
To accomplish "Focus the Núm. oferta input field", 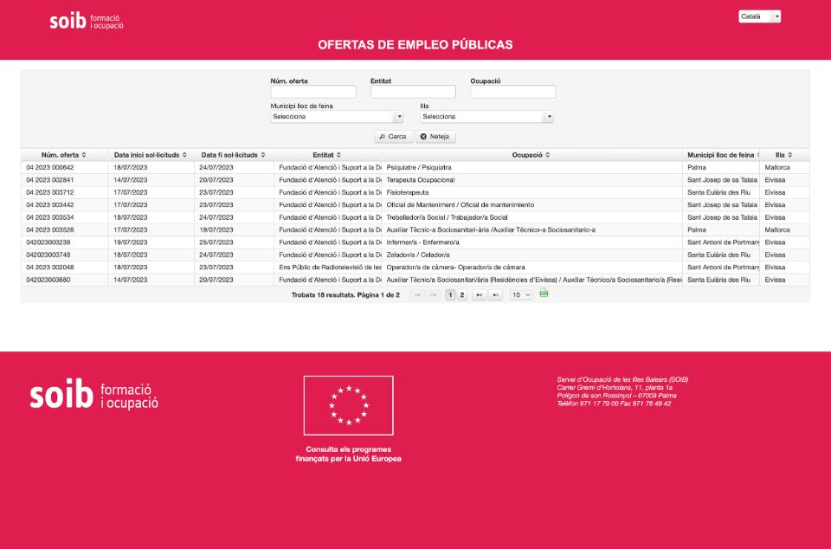I will 313,92.
